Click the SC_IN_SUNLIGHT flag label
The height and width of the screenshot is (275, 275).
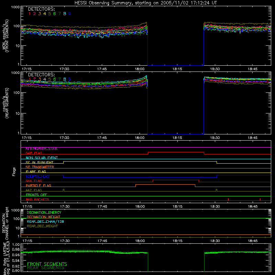pyautogui.click(x=40, y=162)
